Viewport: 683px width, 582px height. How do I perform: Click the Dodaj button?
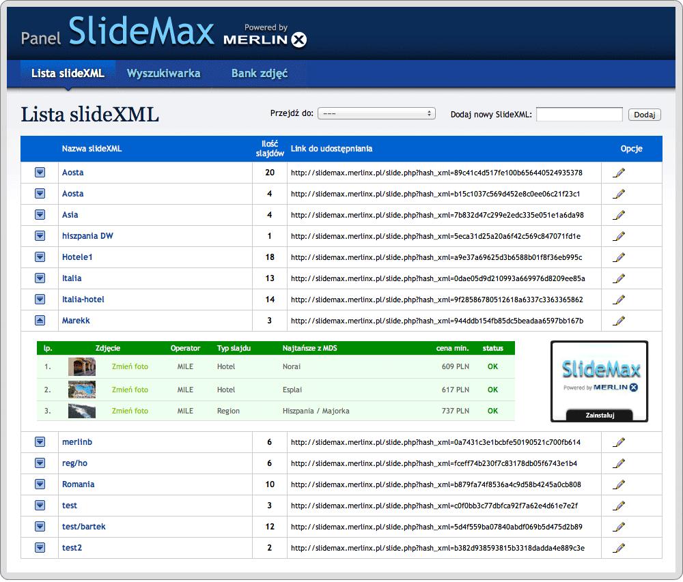pos(644,115)
